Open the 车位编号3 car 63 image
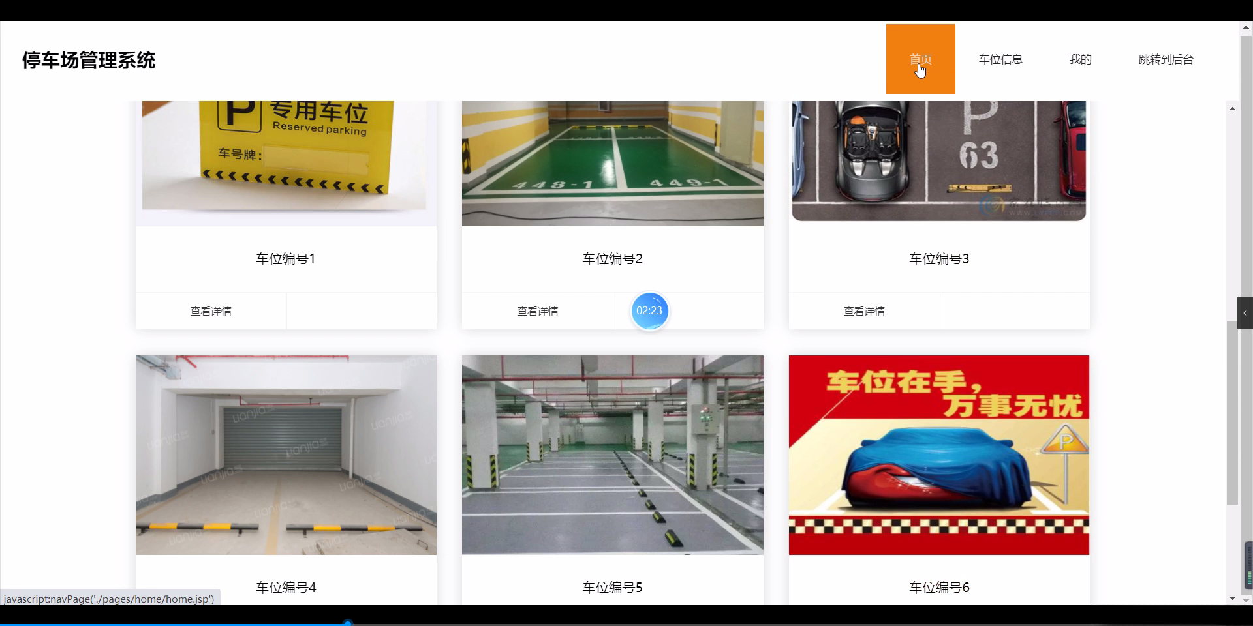Image resolution: width=1253 pixels, height=626 pixels. (x=938, y=160)
